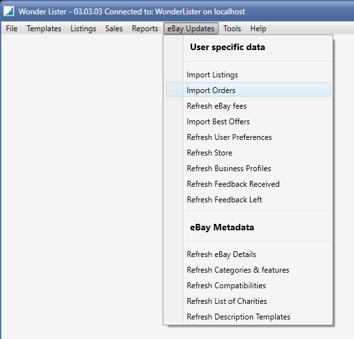Click Refresh Store menu item
The image size is (354, 339).
248,152
